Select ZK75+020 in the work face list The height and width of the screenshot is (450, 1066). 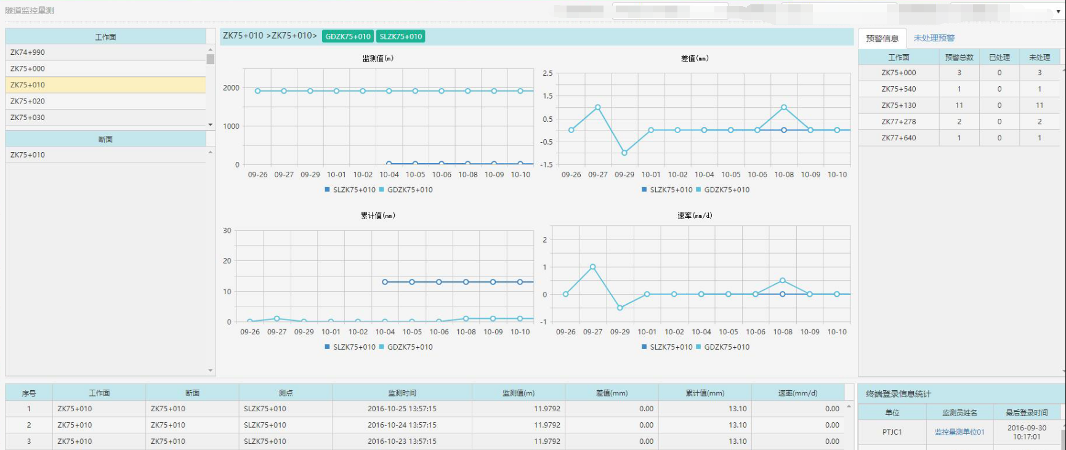tap(105, 101)
